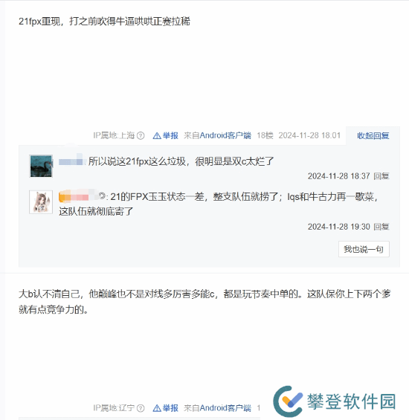Viewport: 409px width, 420px height.
Task: Click the small icon after second reply's username
Action: 102,196
